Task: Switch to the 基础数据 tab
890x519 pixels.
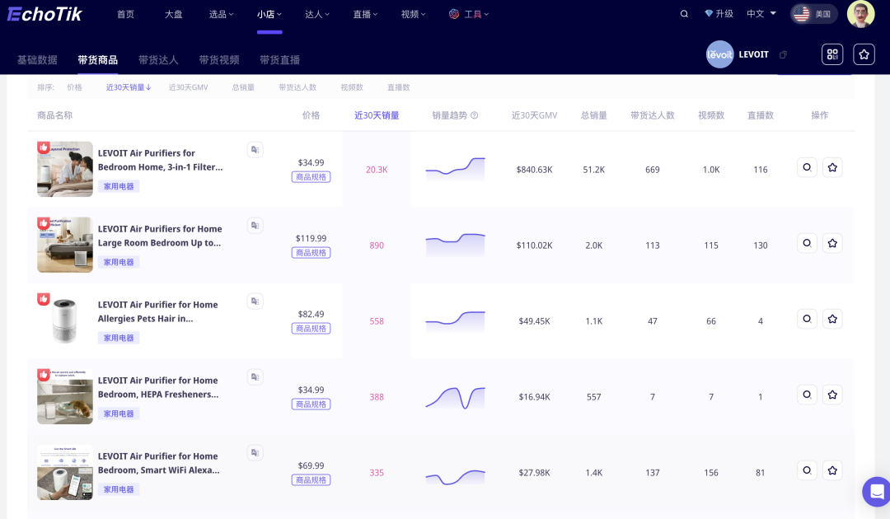Action: (37, 60)
